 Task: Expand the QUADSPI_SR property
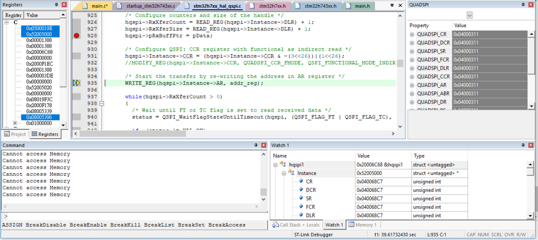tap(412, 51)
